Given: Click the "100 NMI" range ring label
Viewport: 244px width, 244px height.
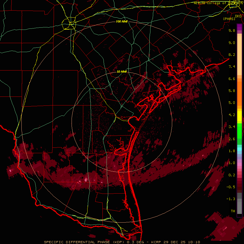Looking at the screenshot, I should [x=122, y=21].
